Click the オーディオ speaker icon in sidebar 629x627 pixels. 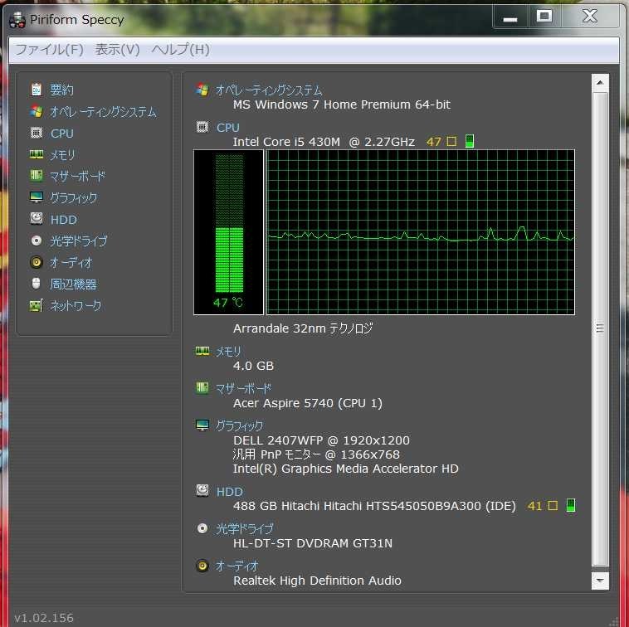[37, 262]
